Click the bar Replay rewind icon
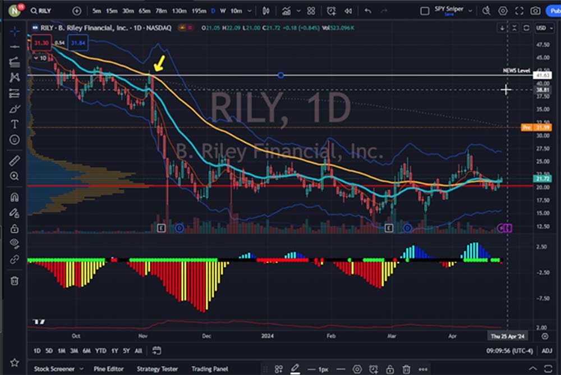This screenshot has width=561, height=375. click(x=348, y=11)
